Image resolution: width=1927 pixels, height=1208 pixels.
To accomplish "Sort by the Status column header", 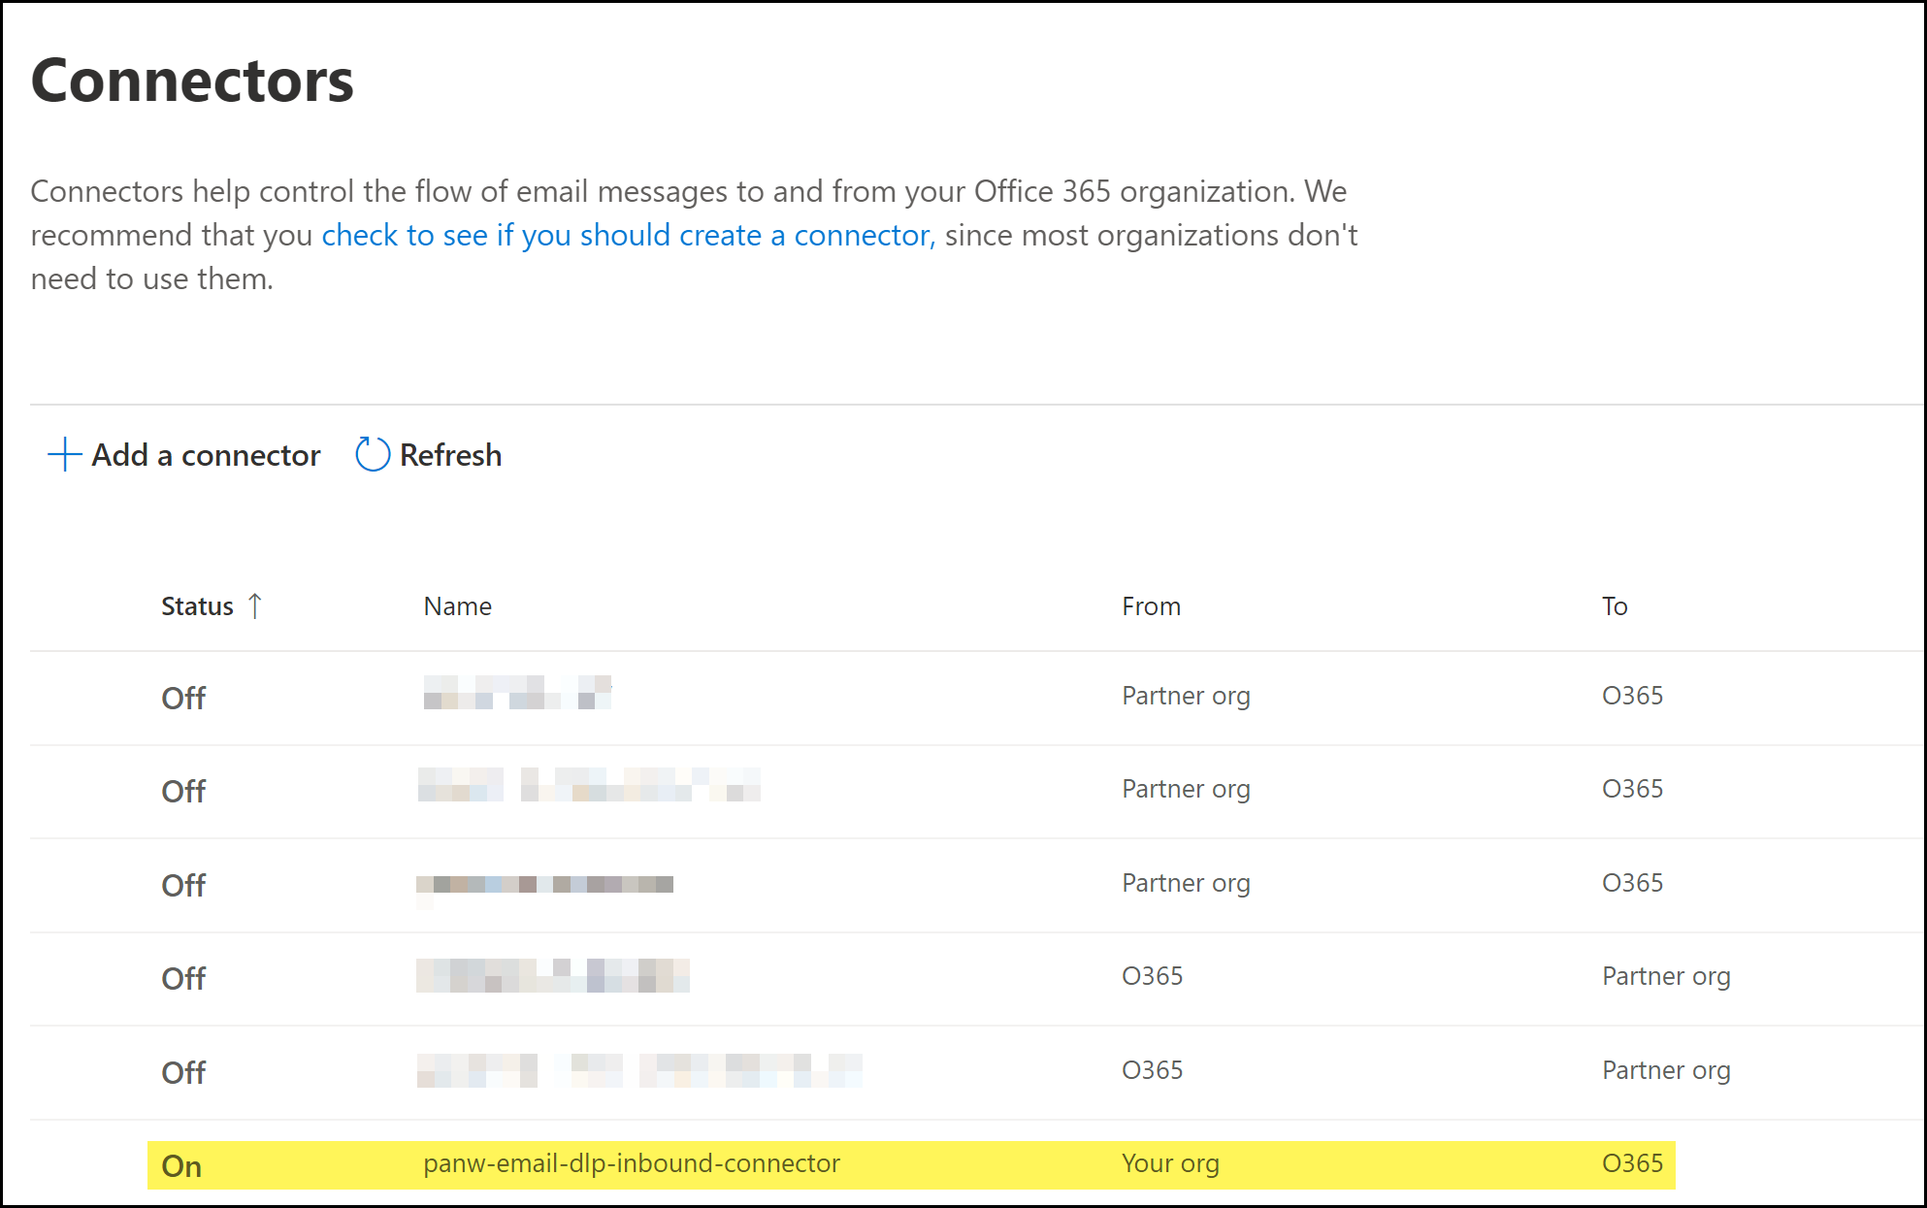I will pyautogui.click(x=197, y=606).
